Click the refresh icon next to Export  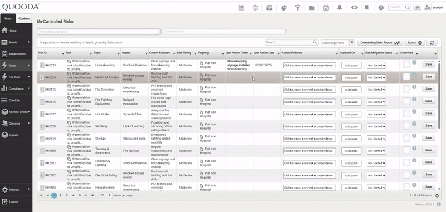pos(432,43)
